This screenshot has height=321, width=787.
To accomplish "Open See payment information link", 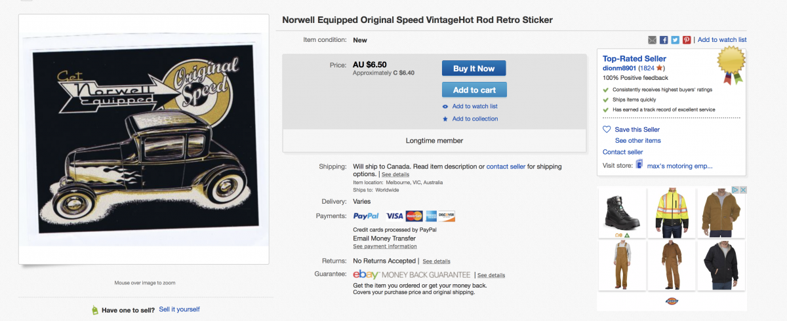I will tap(384, 246).
